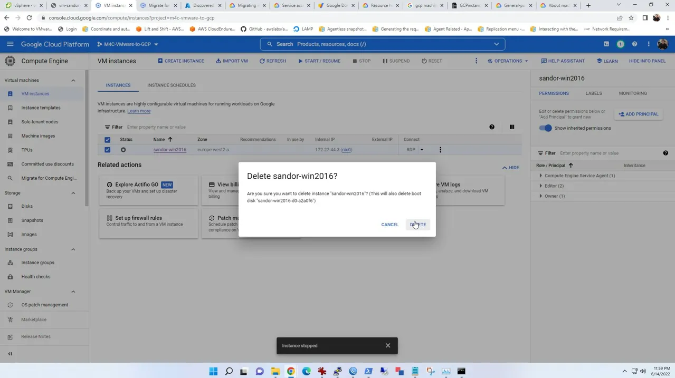Screen dimensions: 675x378
Task: Click the STOP toolbar button
Action: tap(362, 61)
